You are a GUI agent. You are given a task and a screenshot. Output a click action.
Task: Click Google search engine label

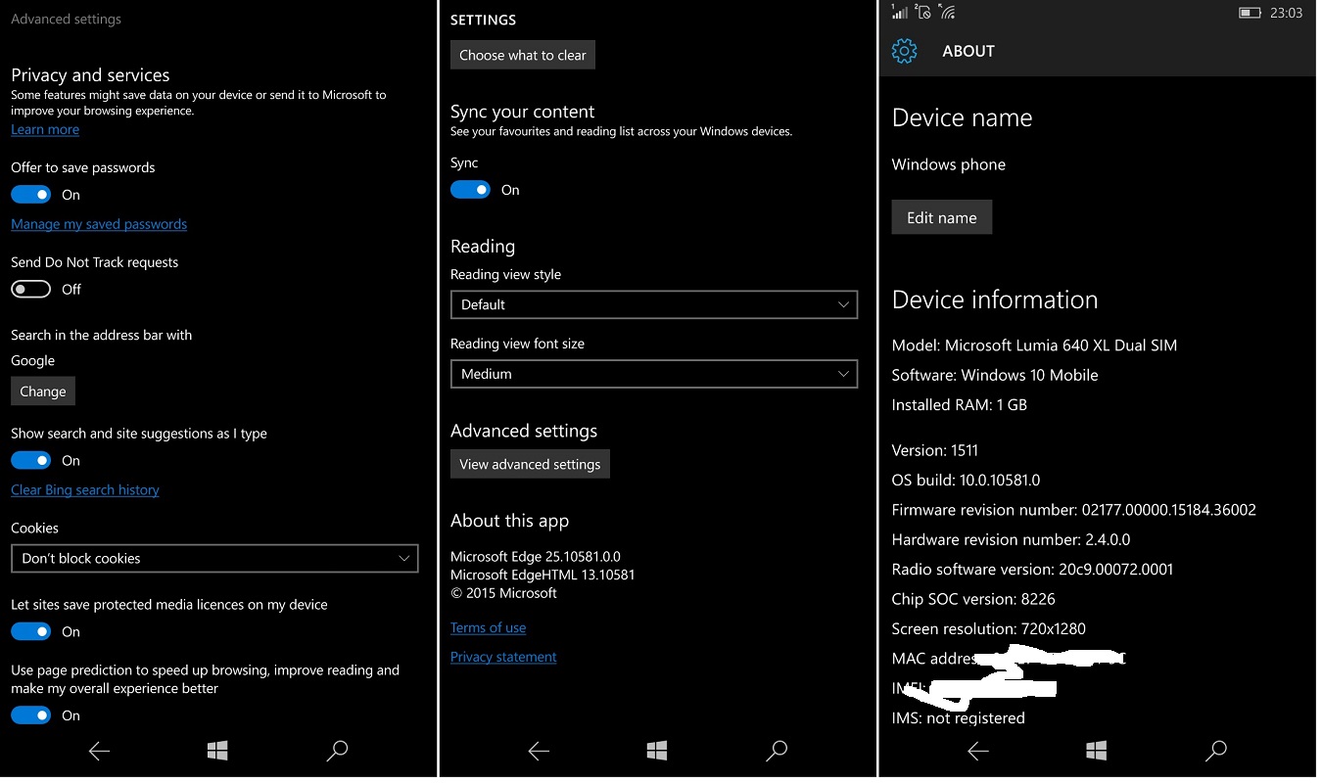tap(32, 360)
